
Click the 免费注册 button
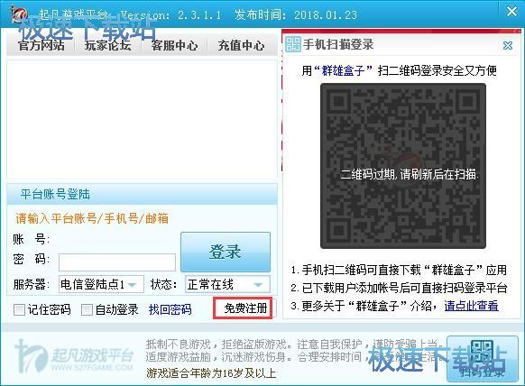243,308
